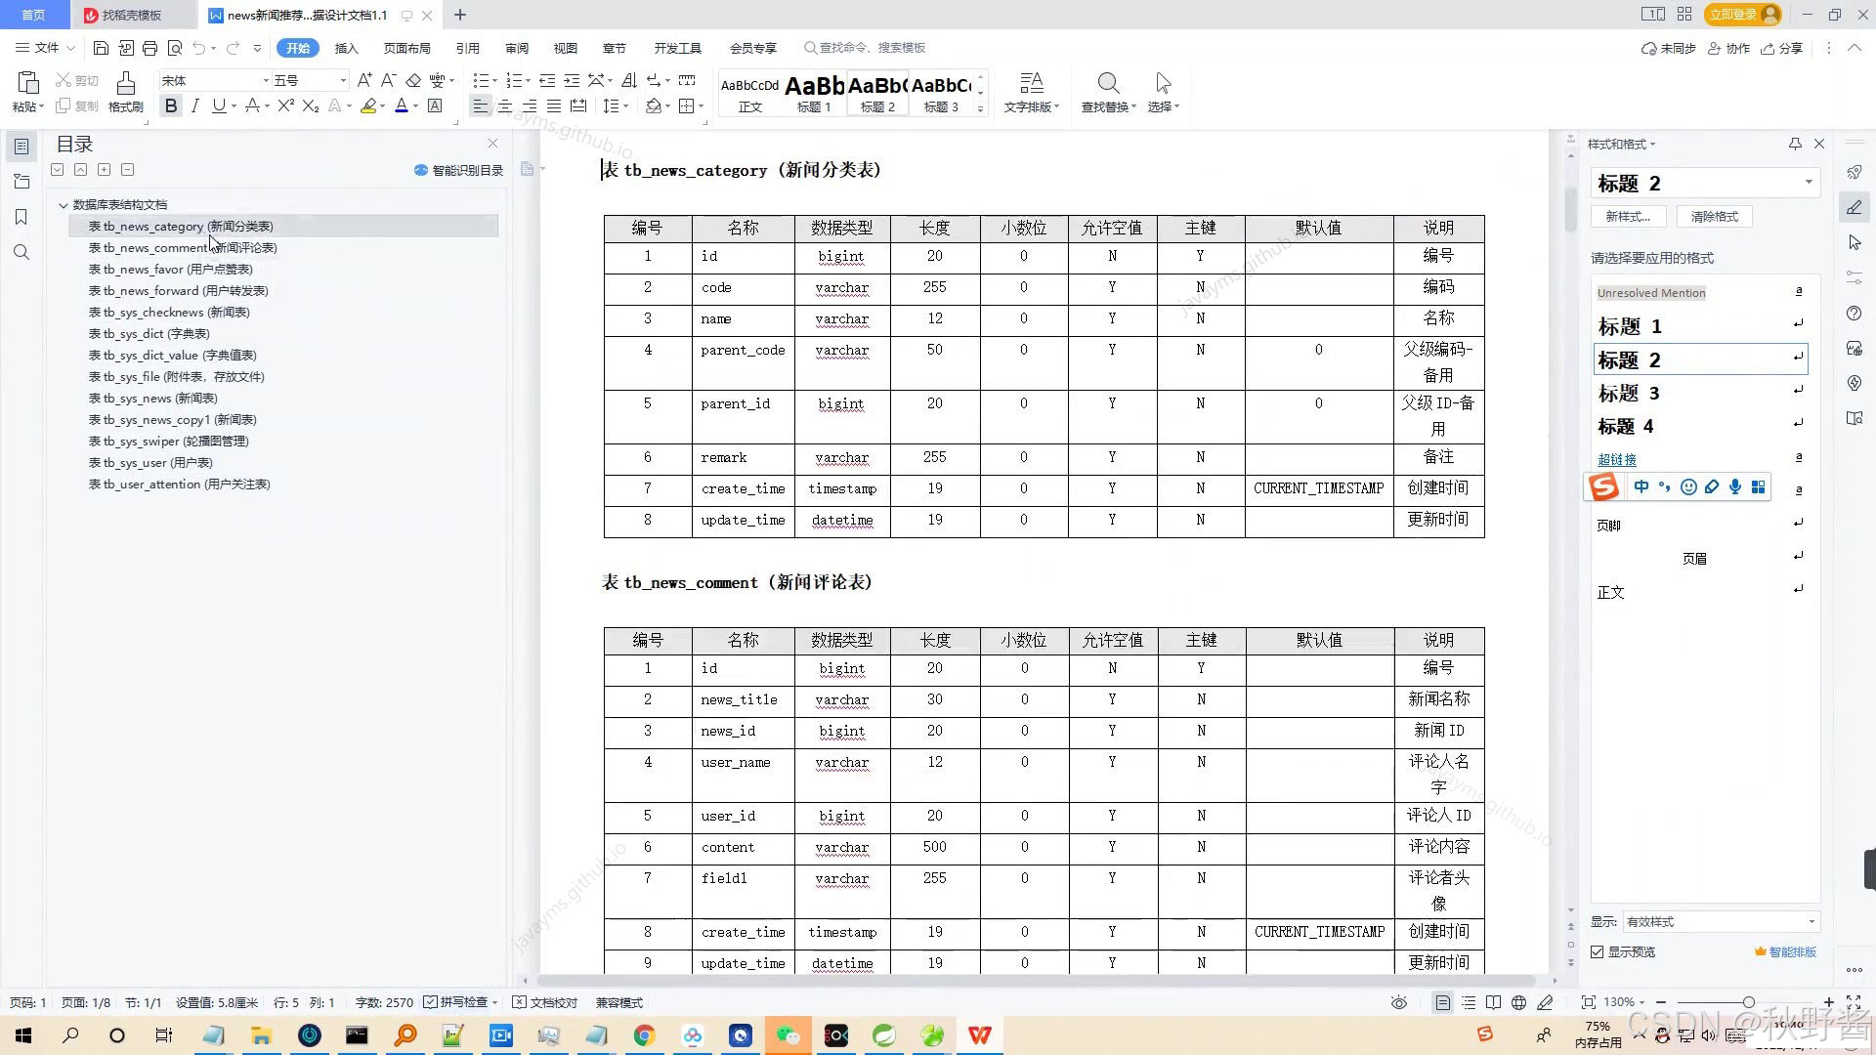
Task: Collapse the 数据库表结构文档 tree node
Action: tap(64, 205)
